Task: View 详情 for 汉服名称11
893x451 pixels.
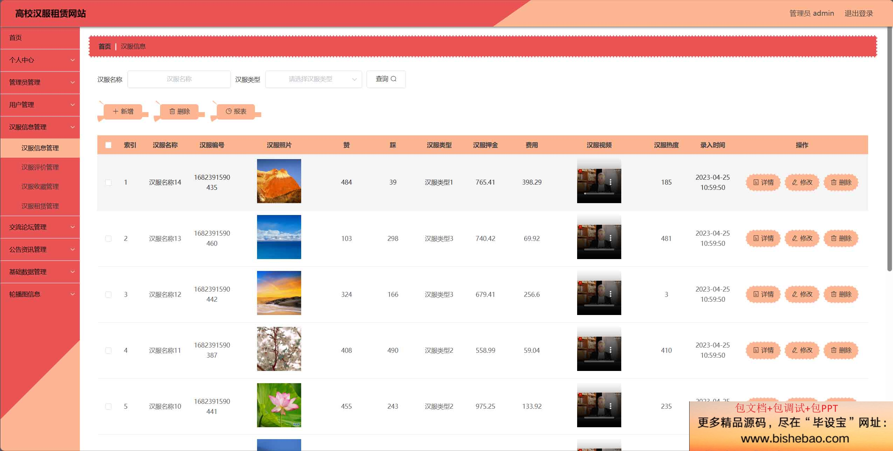Action: [763, 350]
